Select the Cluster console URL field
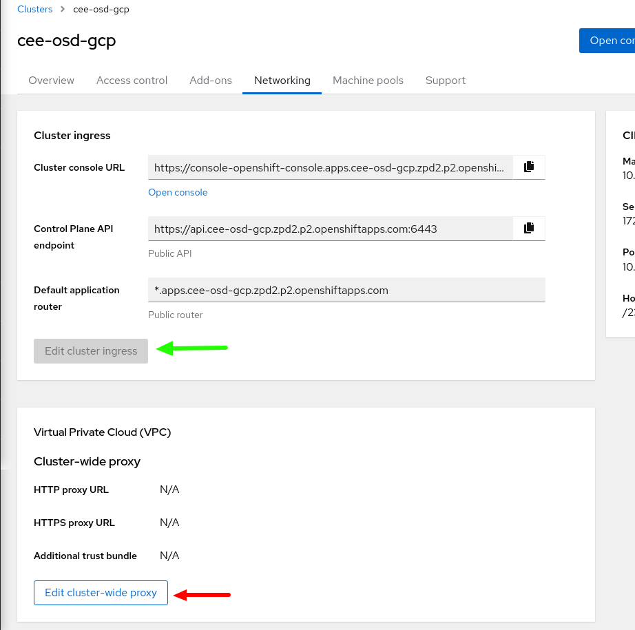This screenshot has height=630, width=635. tap(331, 167)
